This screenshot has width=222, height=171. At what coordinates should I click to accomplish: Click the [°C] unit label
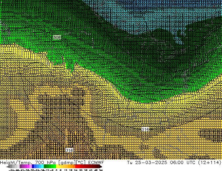(81, 163)
